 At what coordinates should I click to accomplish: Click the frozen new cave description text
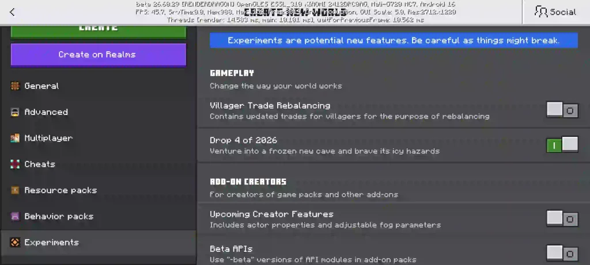[324, 151]
